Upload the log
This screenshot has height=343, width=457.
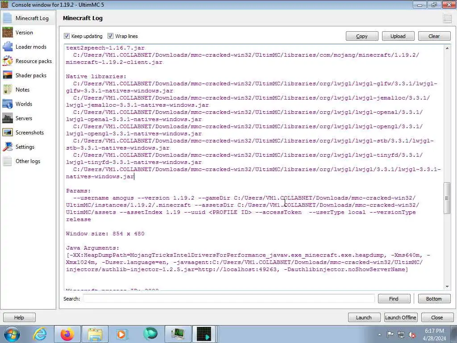coord(398,36)
